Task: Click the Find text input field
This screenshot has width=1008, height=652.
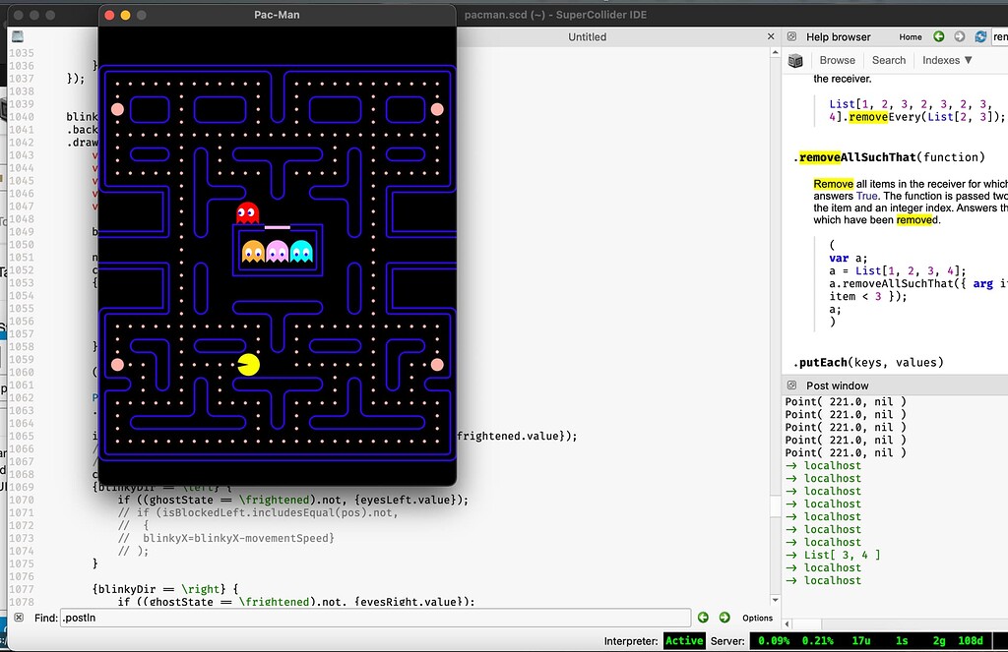Action: [x=374, y=618]
